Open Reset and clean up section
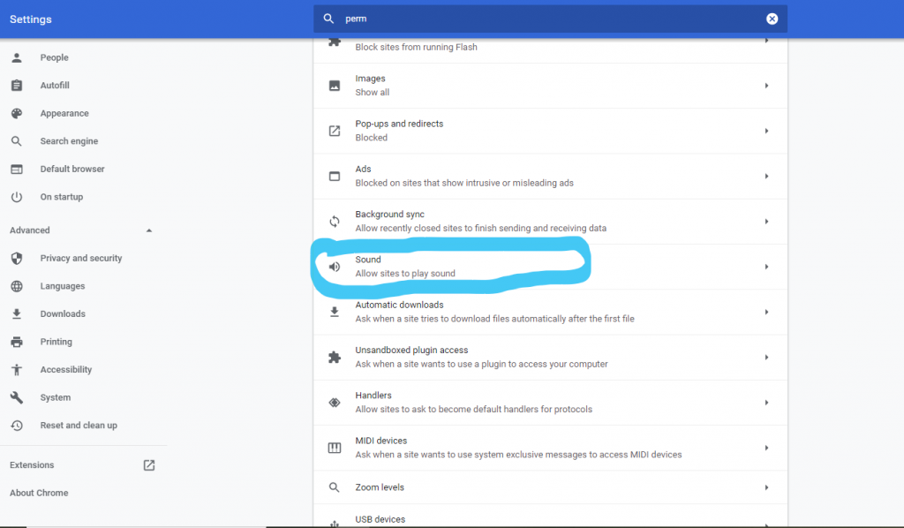Screen dimensions: 904x528 [x=79, y=426]
